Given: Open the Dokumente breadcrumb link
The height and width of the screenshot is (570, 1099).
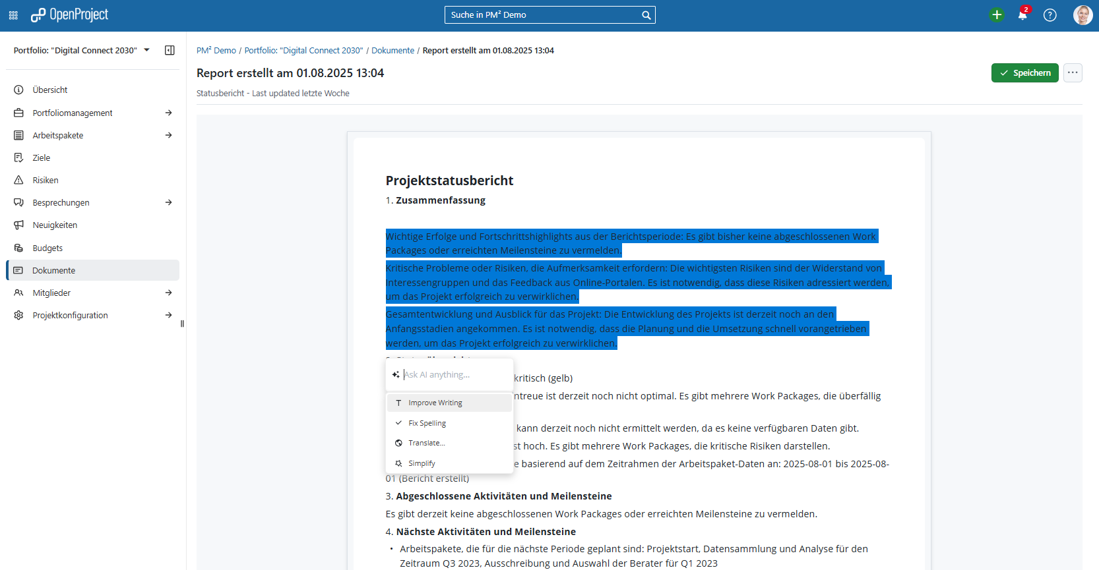Looking at the screenshot, I should click(x=392, y=51).
